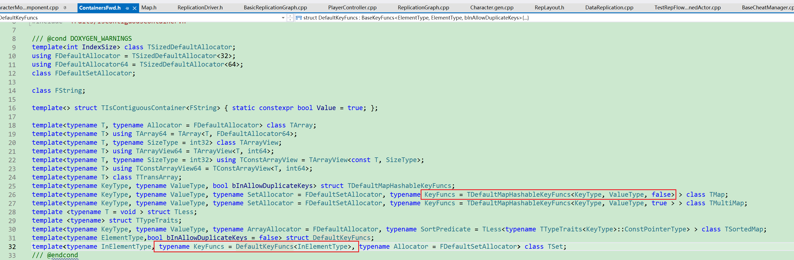Click "class FDefaultSetAllocator;" on line 12
This screenshot has width=794, height=260.
pyautogui.click(x=84, y=73)
